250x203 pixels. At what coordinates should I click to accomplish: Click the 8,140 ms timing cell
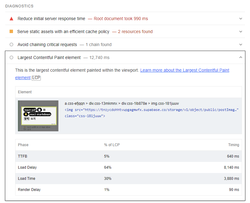tap(231, 167)
